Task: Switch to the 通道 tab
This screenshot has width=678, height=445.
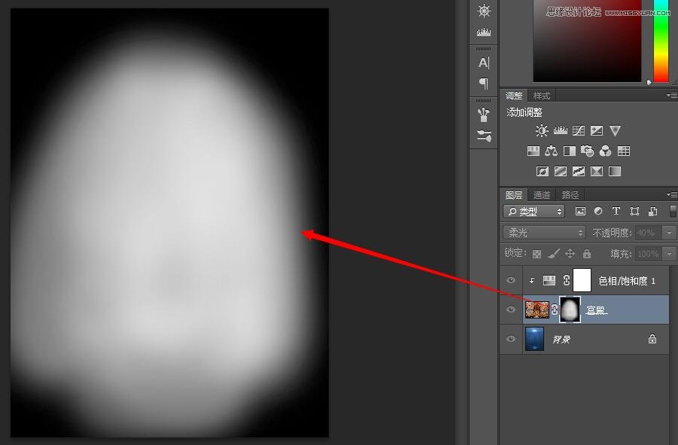Action: pos(542,195)
